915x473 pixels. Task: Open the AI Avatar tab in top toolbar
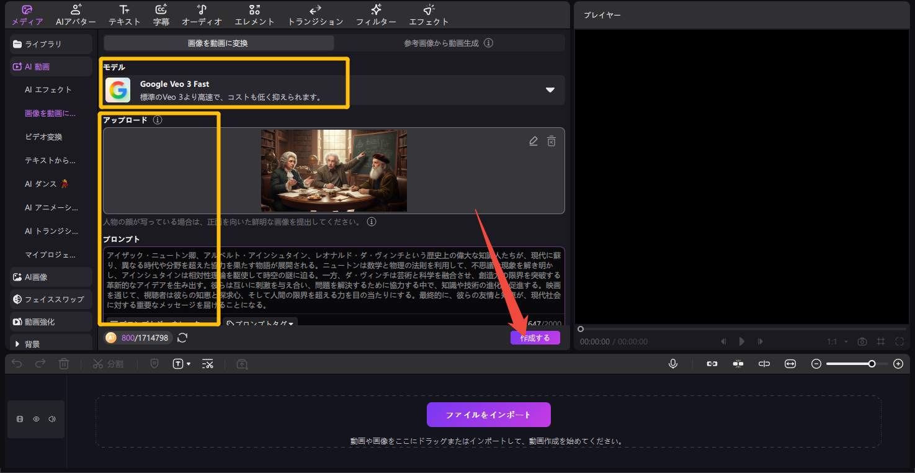pyautogui.click(x=76, y=15)
